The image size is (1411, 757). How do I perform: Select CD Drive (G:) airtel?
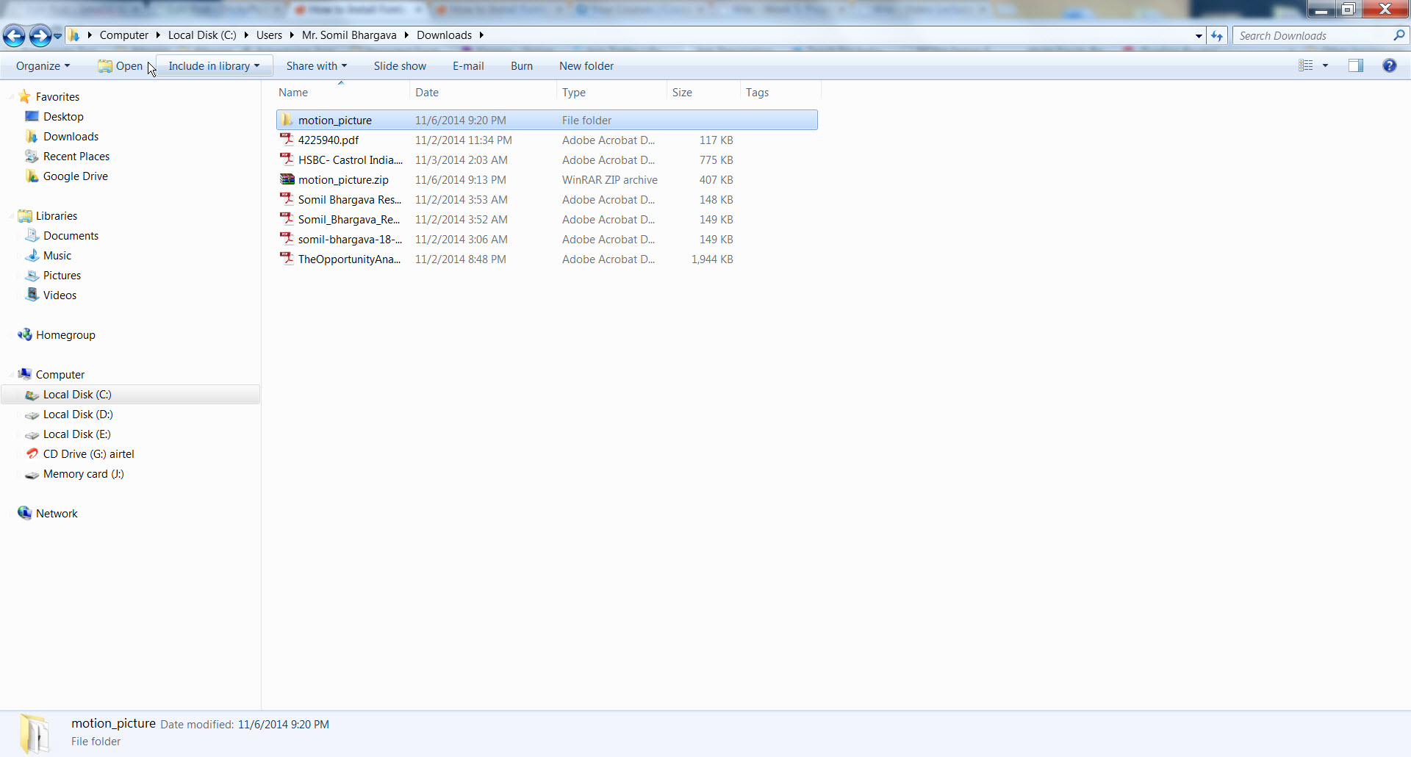[x=88, y=454]
